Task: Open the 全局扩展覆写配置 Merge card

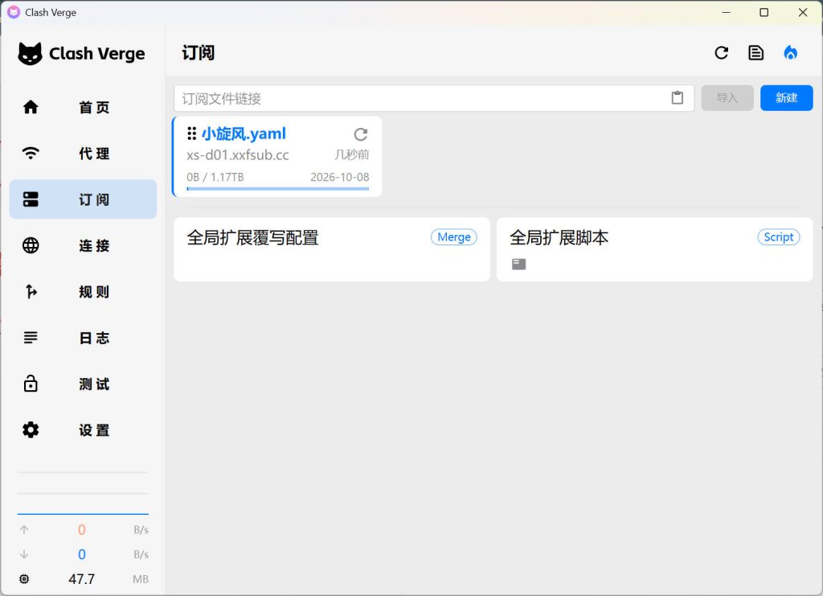Action: click(331, 249)
